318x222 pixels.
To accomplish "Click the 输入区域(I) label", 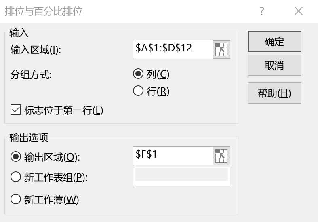I will pyautogui.click(x=36, y=50).
